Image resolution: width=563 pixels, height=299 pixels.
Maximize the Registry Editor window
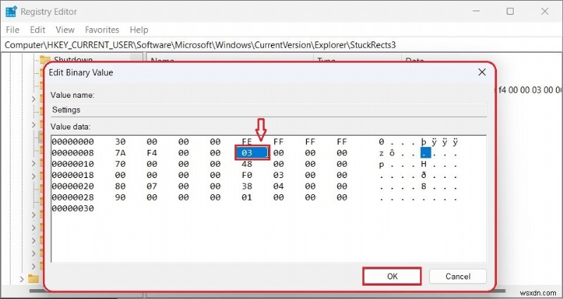pyautogui.click(x=510, y=11)
